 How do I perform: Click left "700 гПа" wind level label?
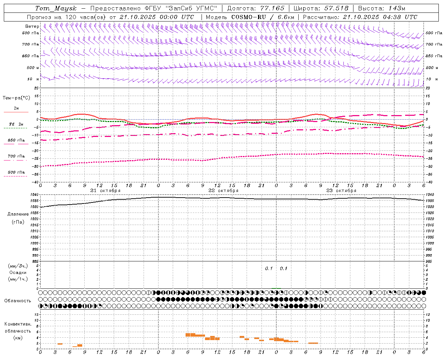[x=31, y=44]
